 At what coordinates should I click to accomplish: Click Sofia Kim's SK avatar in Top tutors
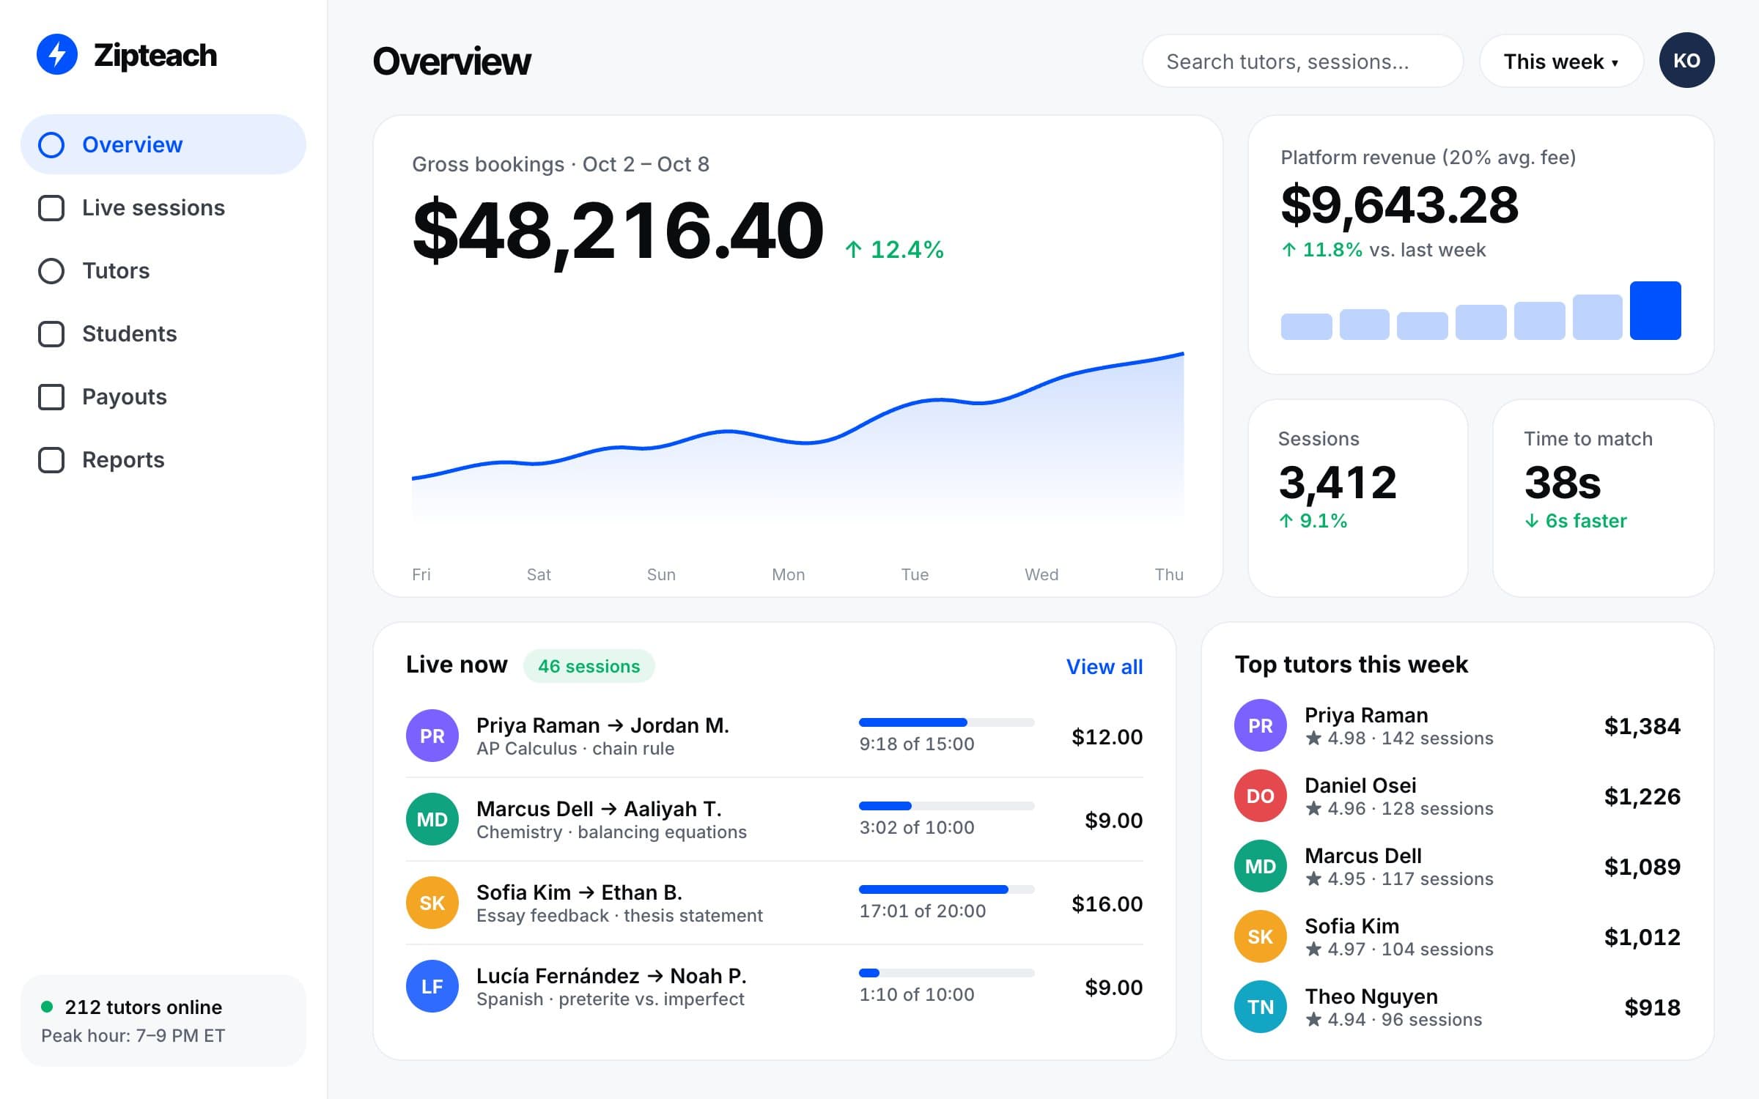(1261, 936)
